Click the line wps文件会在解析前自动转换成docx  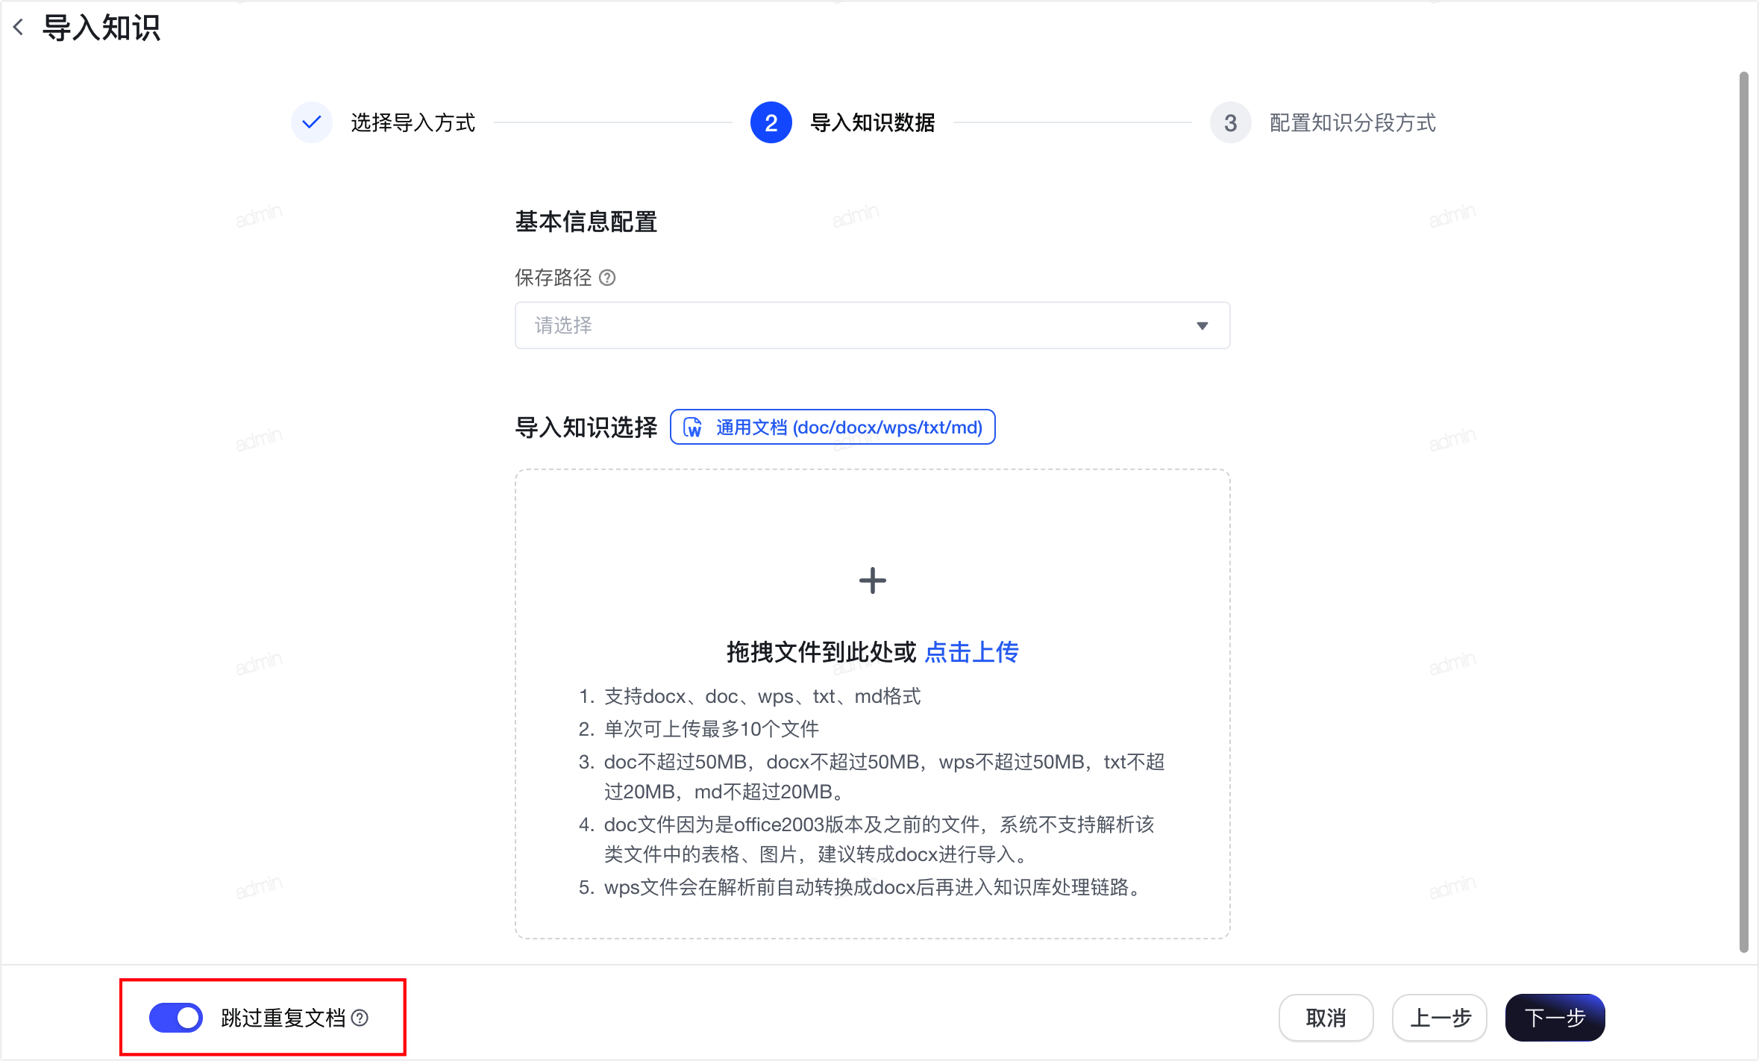(x=872, y=887)
